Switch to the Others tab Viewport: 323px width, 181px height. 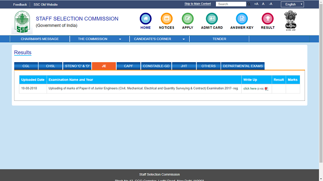point(209,66)
